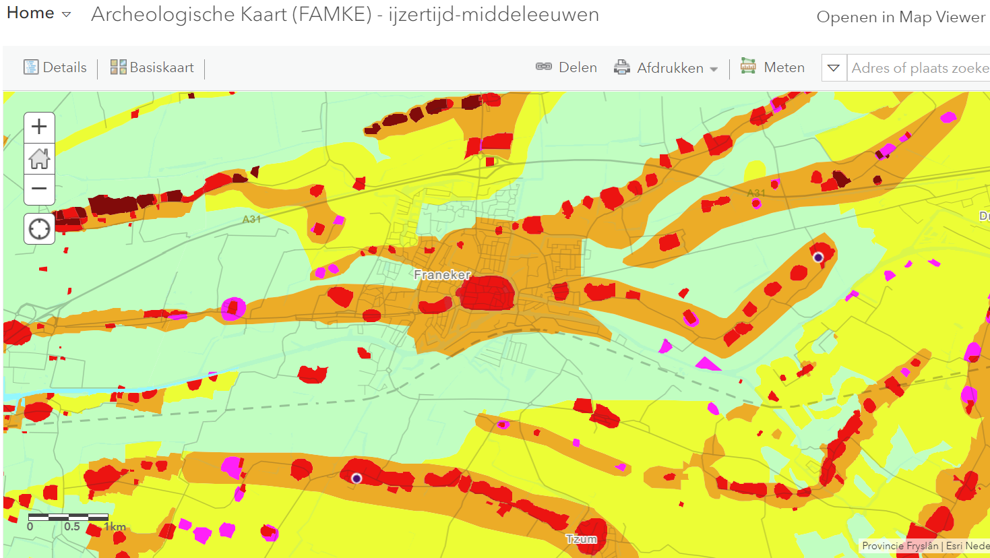Click the find my location button

click(39, 229)
